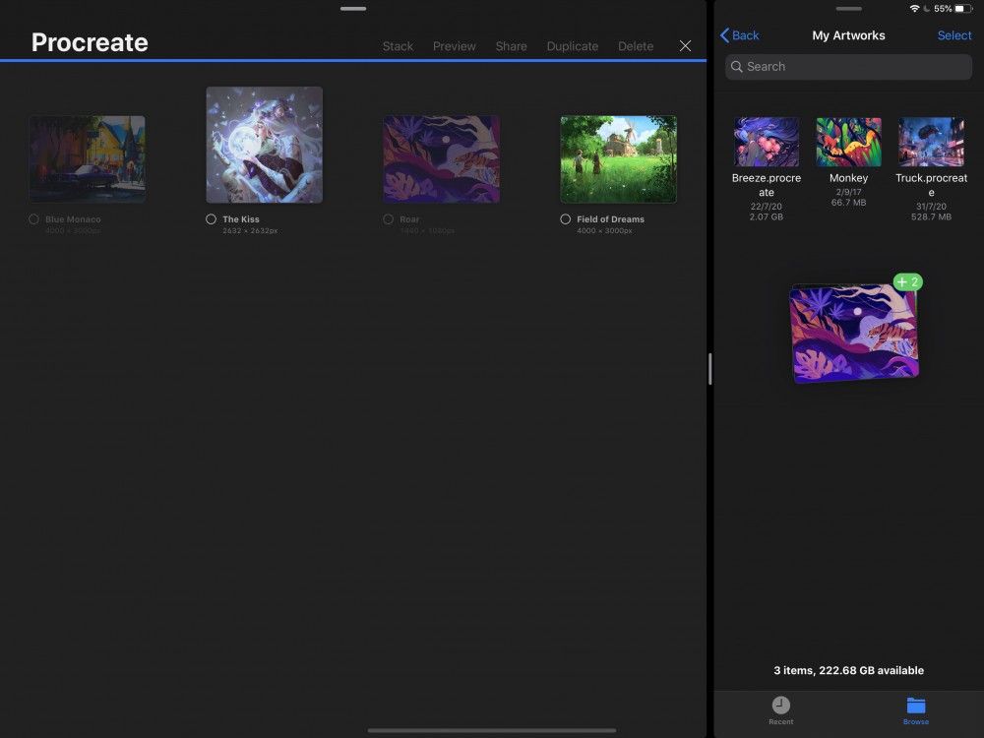Check the Field of Dreams selection circle
The image size is (984, 738).
(x=564, y=219)
